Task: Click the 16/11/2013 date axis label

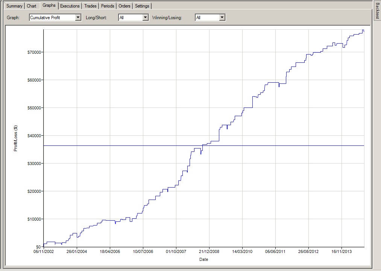Action: point(342,252)
